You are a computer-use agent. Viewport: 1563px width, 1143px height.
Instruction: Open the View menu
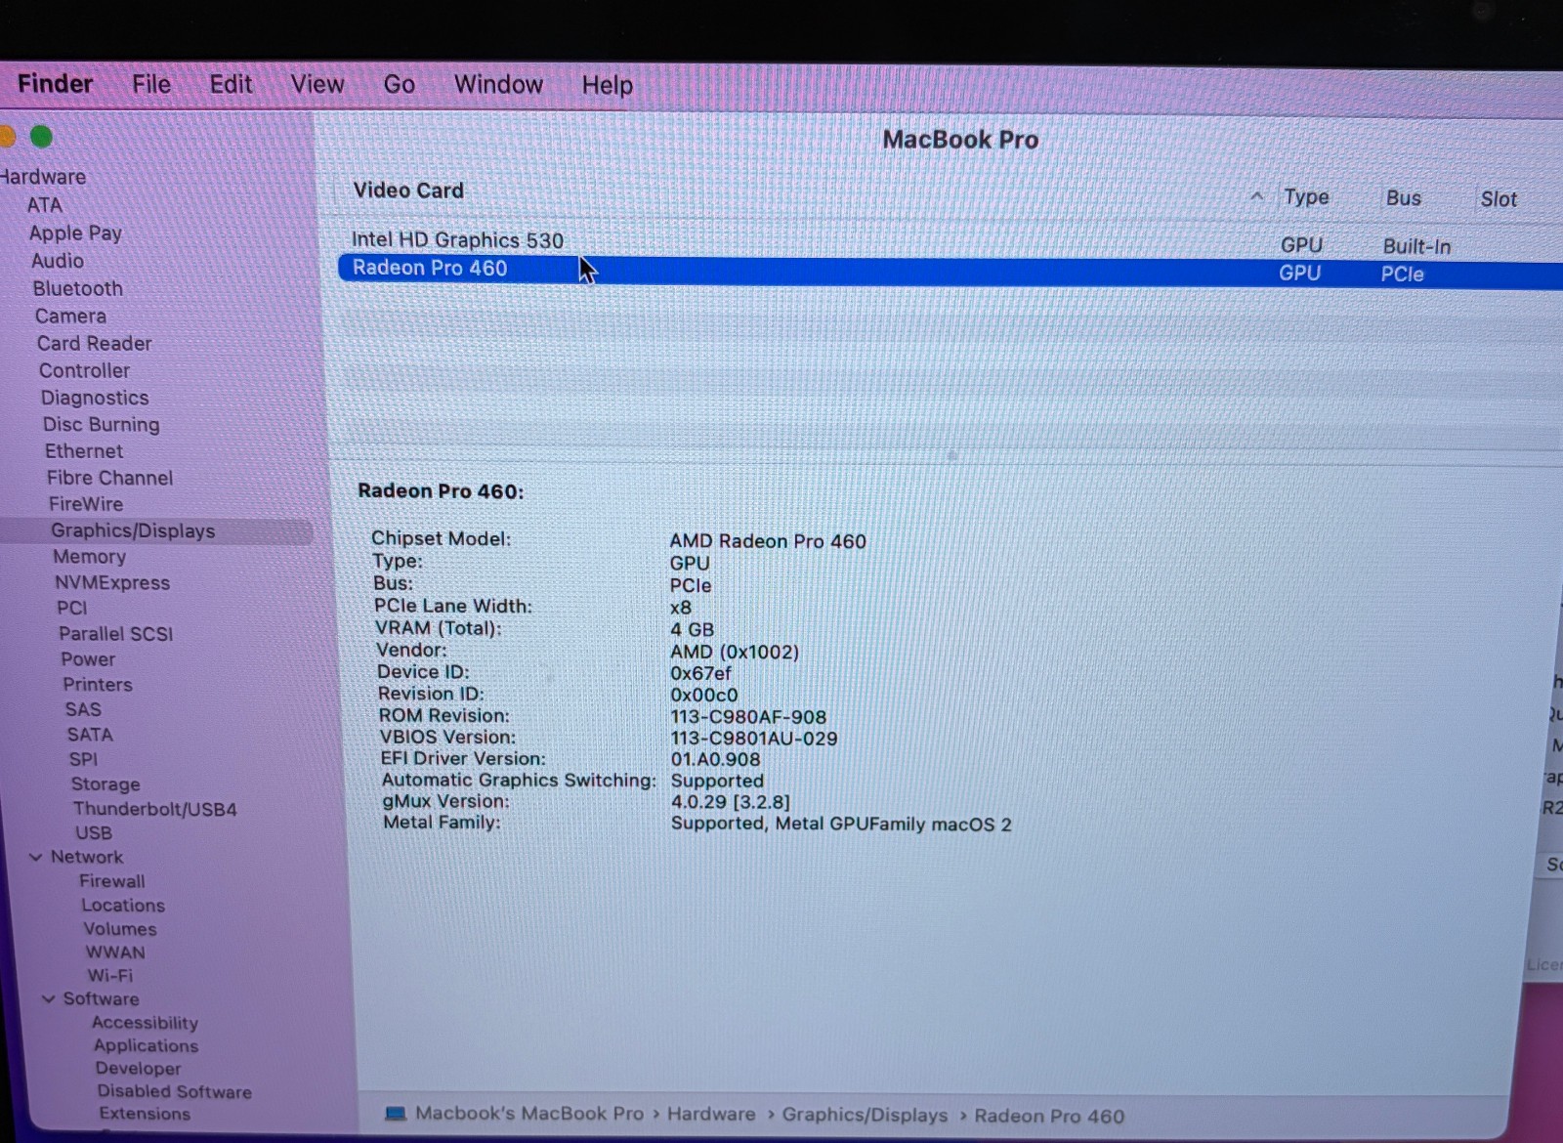click(317, 85)
